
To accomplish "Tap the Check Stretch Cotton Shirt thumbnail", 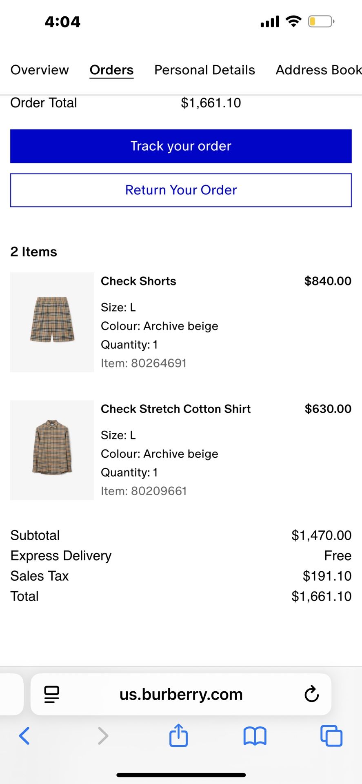I will click(51, 450).
